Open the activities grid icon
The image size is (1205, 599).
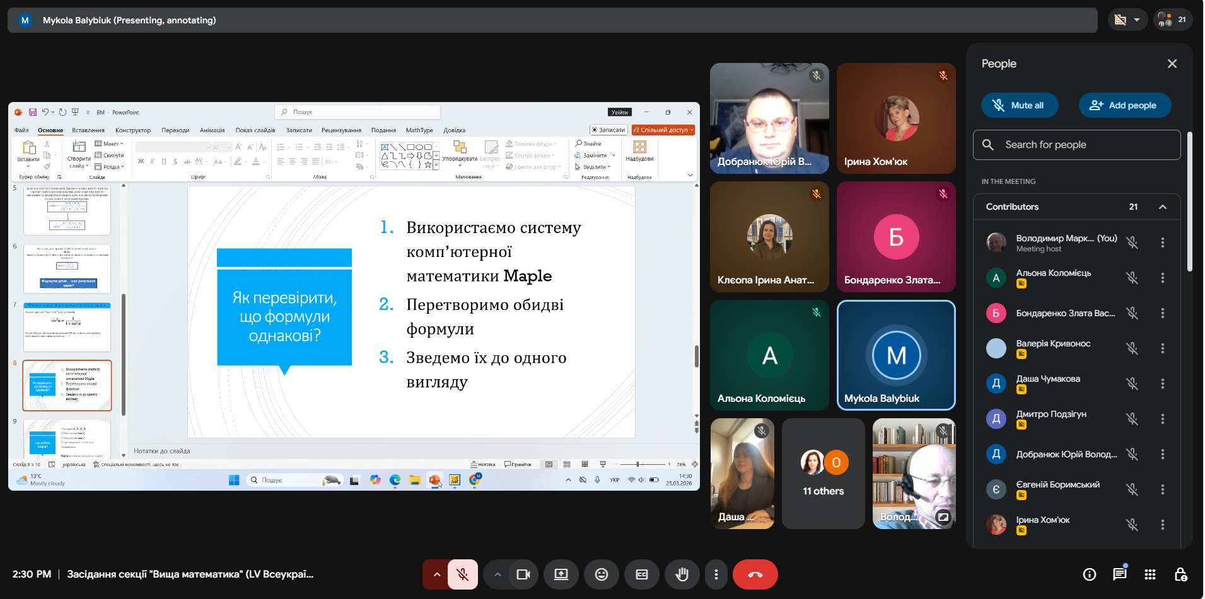coord(1150,574)
